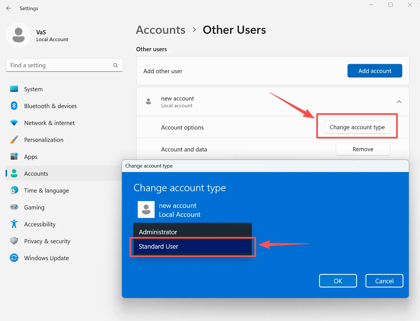Click the Account options label
The height and width of the screenshot is (321, 420).
182,128
